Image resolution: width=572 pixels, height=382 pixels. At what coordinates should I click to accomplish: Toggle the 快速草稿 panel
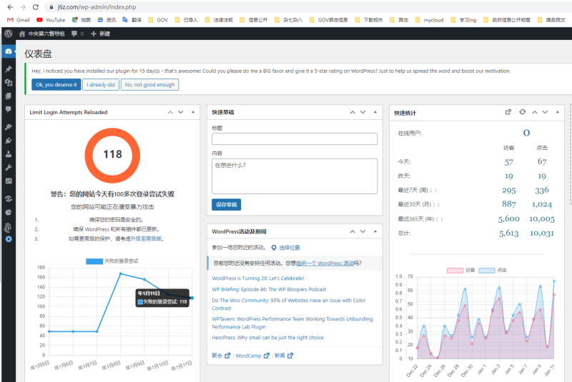click(x=375, y=112)
